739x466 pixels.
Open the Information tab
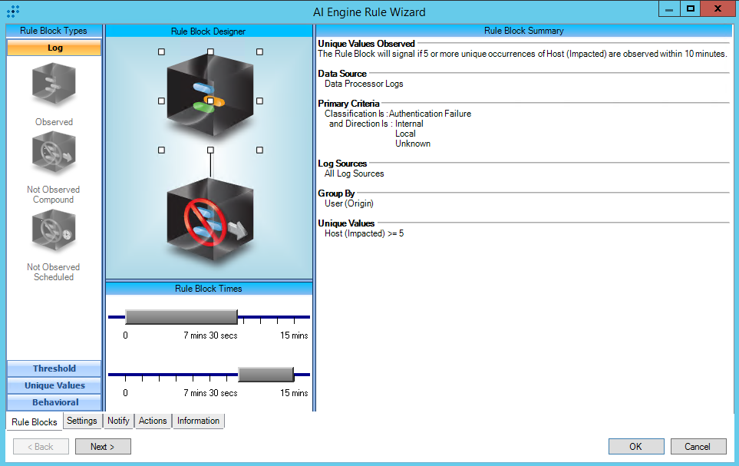198,421
